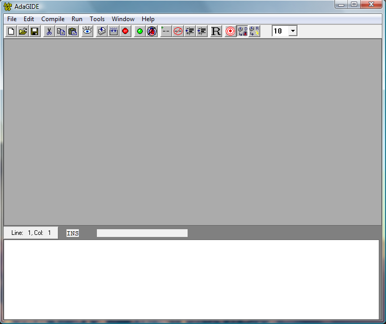Create a new file with the blank page icon

click(x=11, y=31)
